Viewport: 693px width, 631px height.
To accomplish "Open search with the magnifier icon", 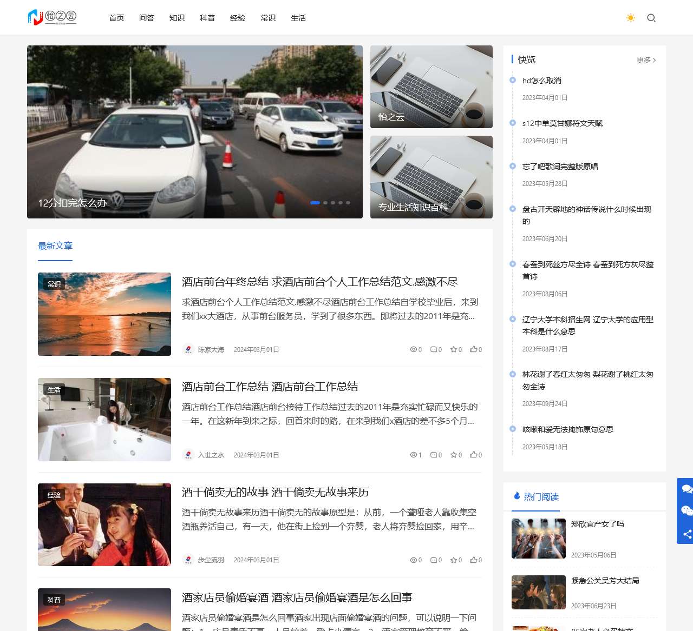I will 651,18.
